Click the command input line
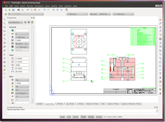165x122 pixels. coord(81,114)
